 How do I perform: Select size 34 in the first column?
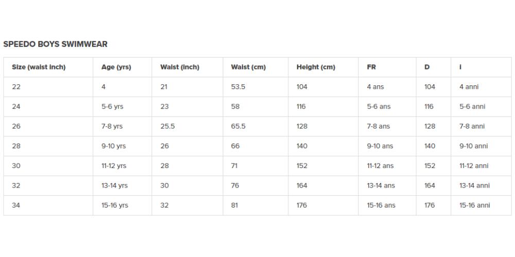tap(16, 205)
